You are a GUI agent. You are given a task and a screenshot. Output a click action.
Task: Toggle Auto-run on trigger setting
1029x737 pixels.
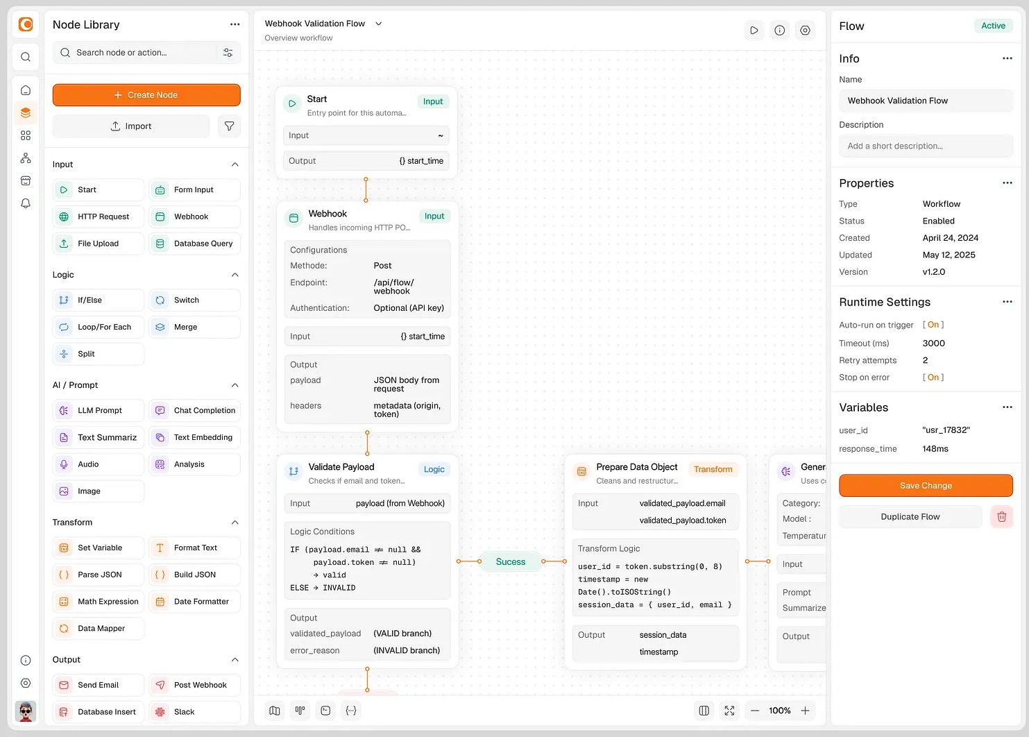tap(933, 325)
